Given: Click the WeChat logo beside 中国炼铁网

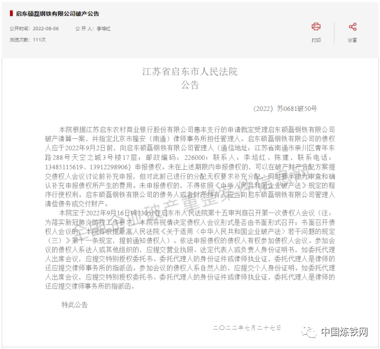Looking at the screenshot, I should coord(309,332).
